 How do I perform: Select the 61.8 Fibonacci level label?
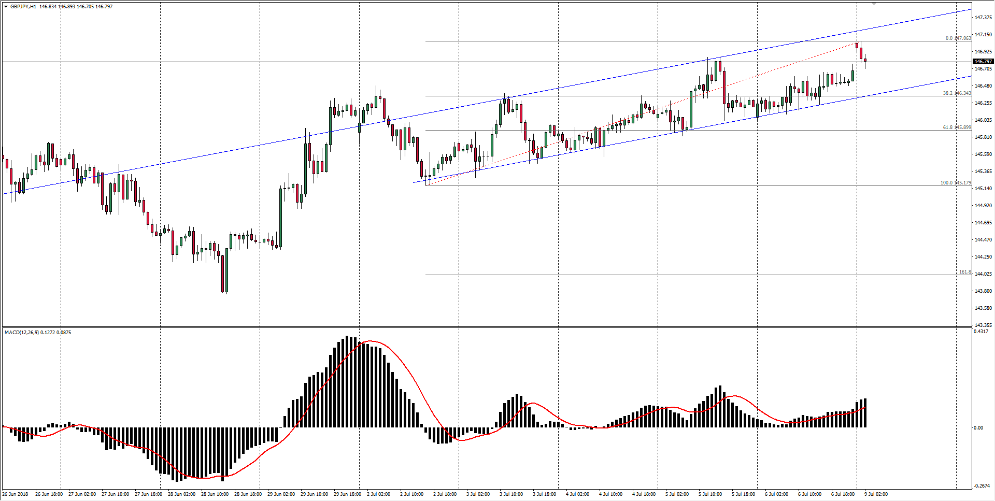tap(957, 127)
